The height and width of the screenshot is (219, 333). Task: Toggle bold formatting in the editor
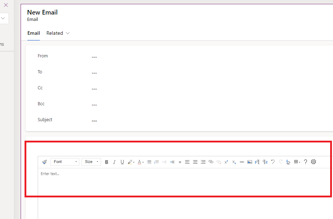coord(106,162)
